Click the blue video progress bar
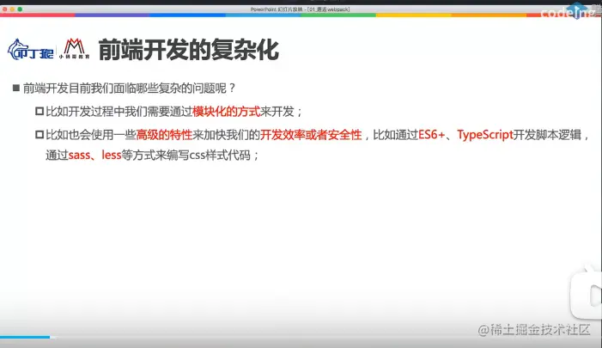Viewport: 602px width, 348px height. point(25,337)
